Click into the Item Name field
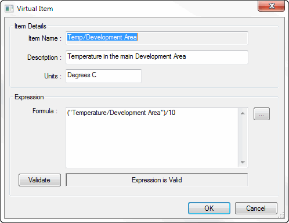This screenshot has height=223, width=289. point(157,38)
